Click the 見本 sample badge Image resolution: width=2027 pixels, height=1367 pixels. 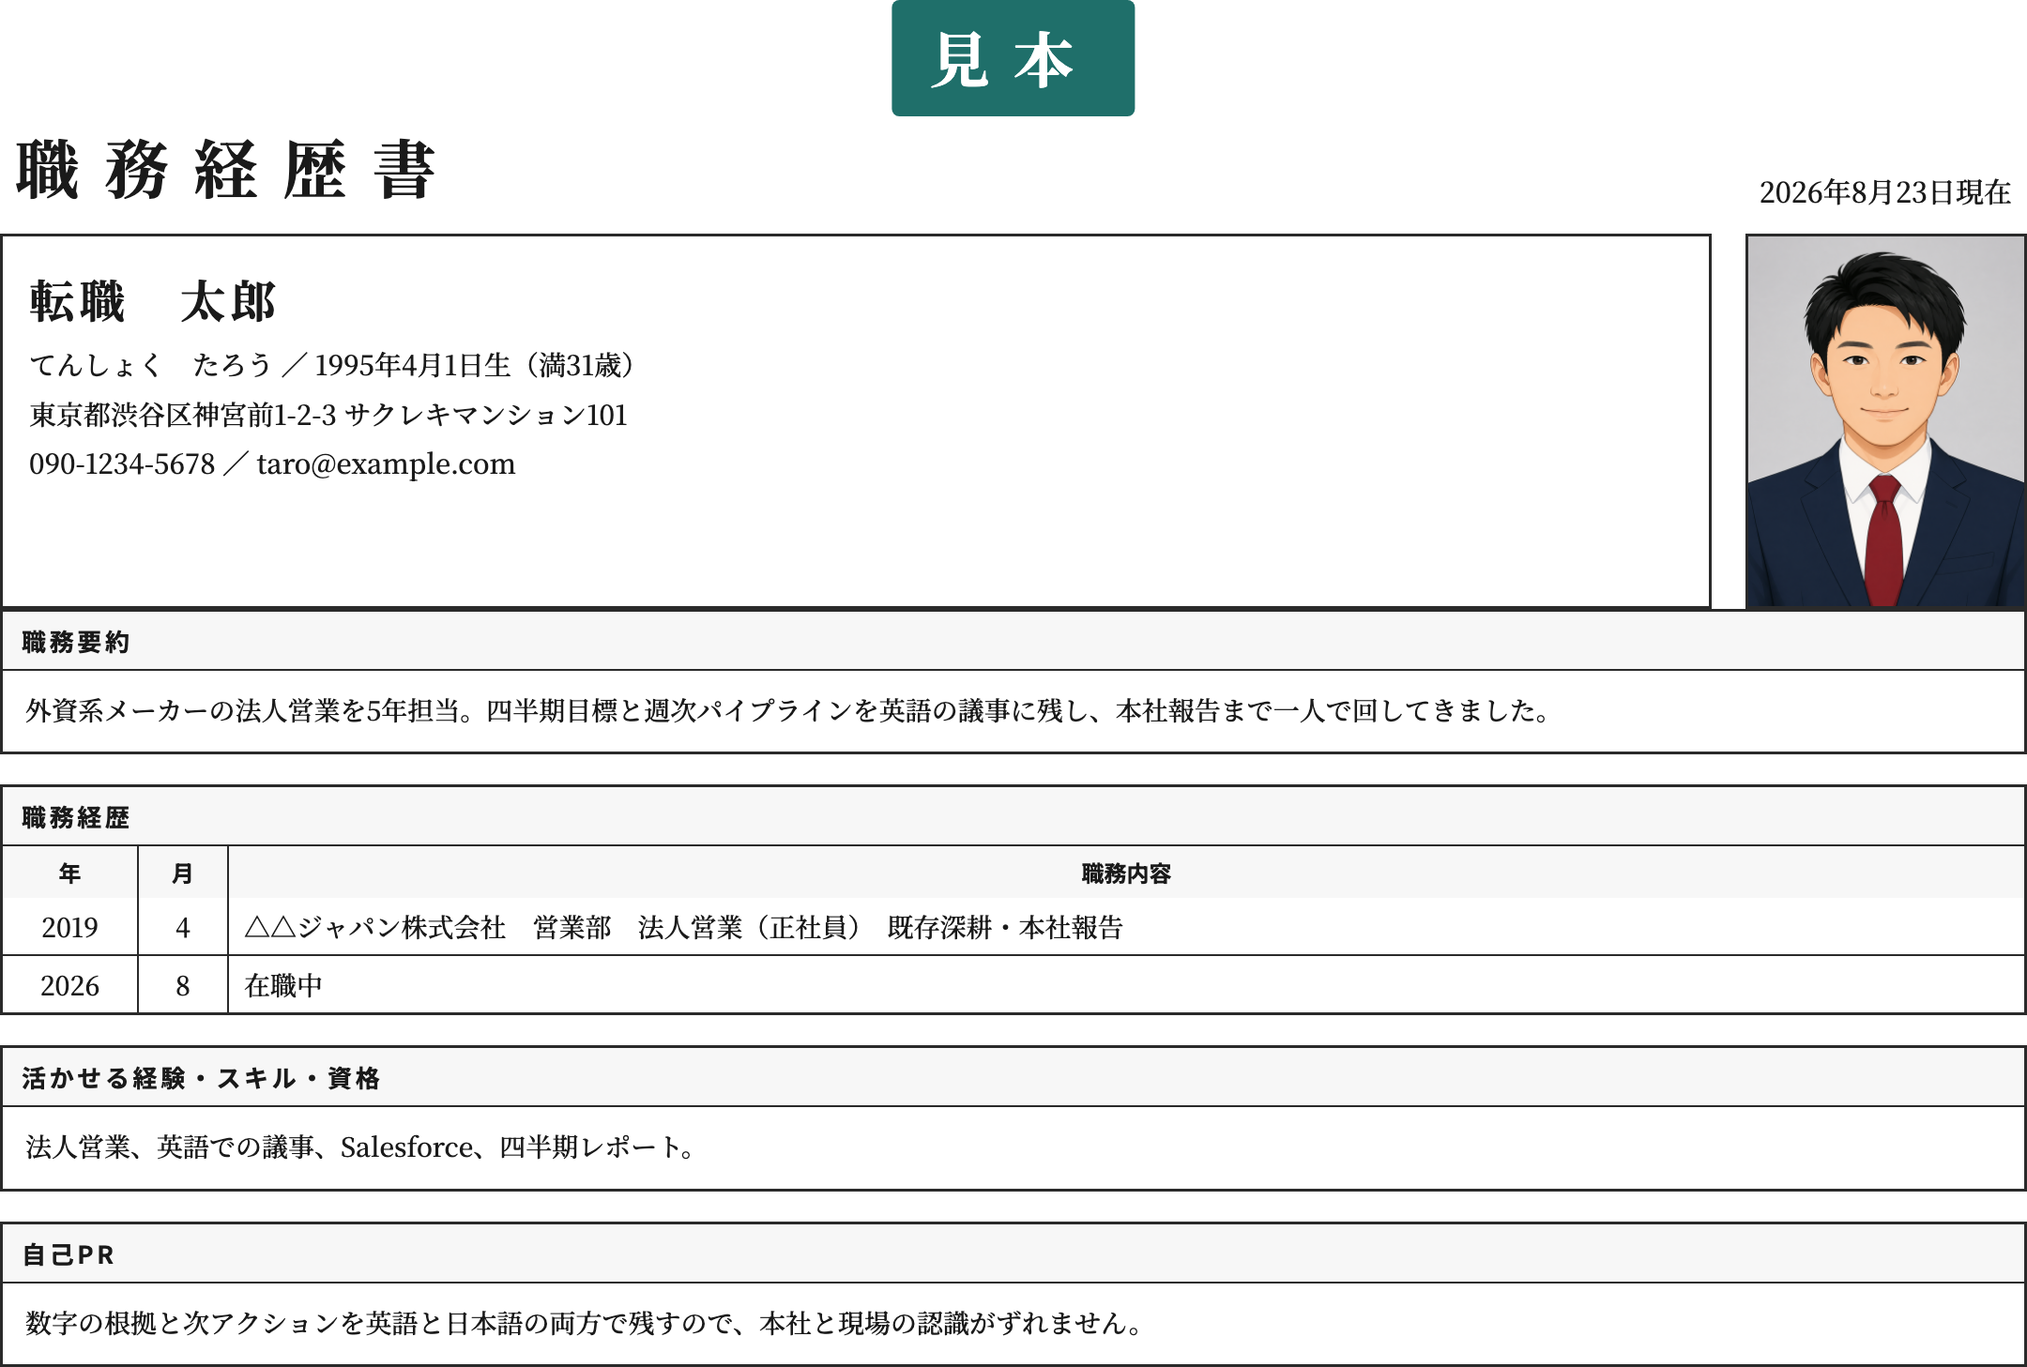coord(1013,58)
